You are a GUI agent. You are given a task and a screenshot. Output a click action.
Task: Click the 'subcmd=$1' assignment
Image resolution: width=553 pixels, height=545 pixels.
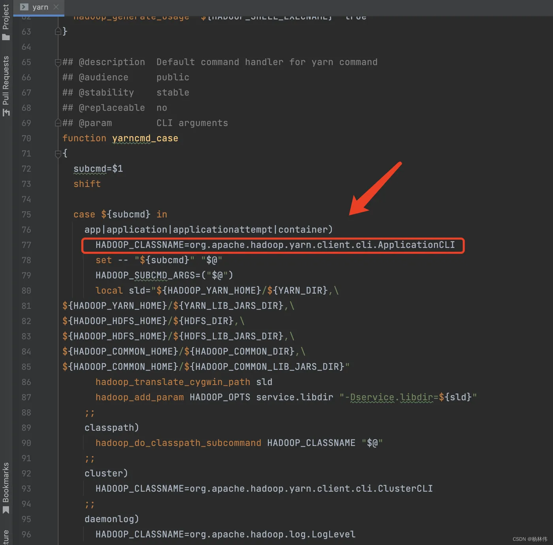click(98, 169)
